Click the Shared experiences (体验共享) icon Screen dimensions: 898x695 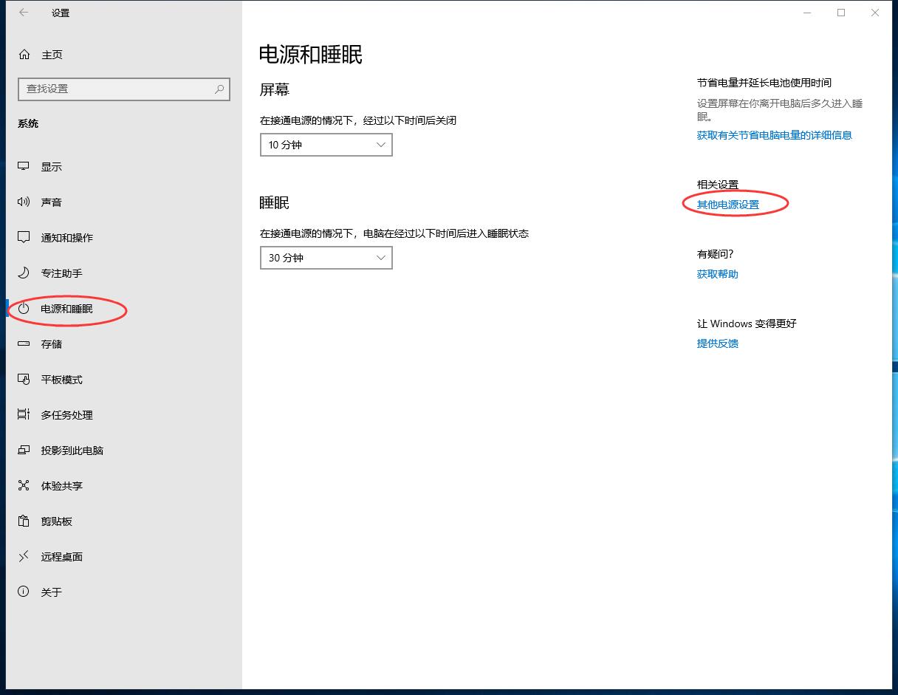click(24, 486)
